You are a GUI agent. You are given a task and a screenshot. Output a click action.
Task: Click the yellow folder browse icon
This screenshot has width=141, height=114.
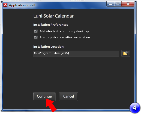point(125,53)
